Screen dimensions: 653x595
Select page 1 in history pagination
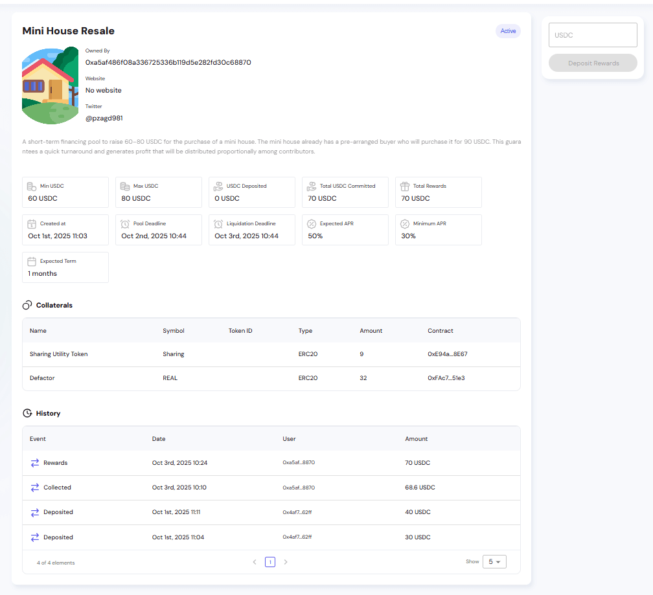click(x=270, y=562)
